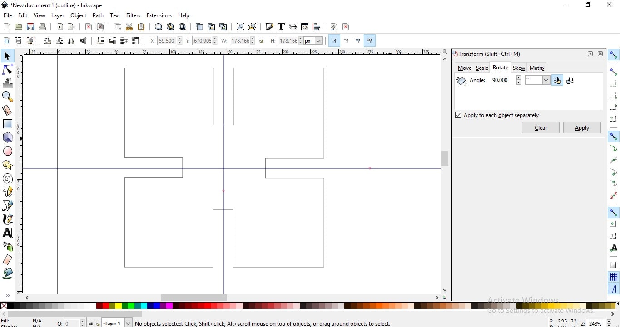Toggle layer visibility eye in status bar
The image size is (620, 327).
[91, 324]
